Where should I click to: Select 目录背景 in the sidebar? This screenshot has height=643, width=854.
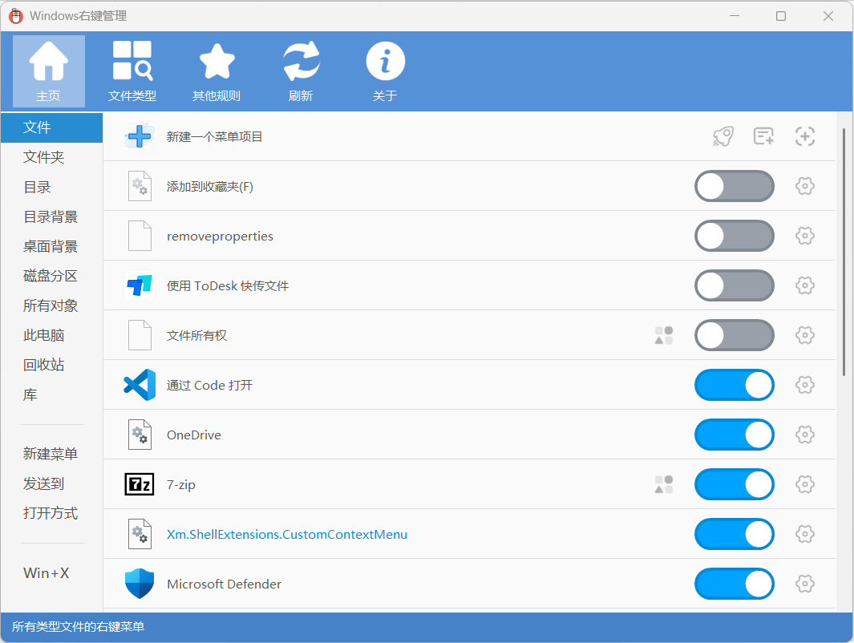52,216
